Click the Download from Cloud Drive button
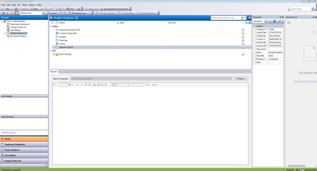This screenshot has height=171, width=317. click(115, 9)
